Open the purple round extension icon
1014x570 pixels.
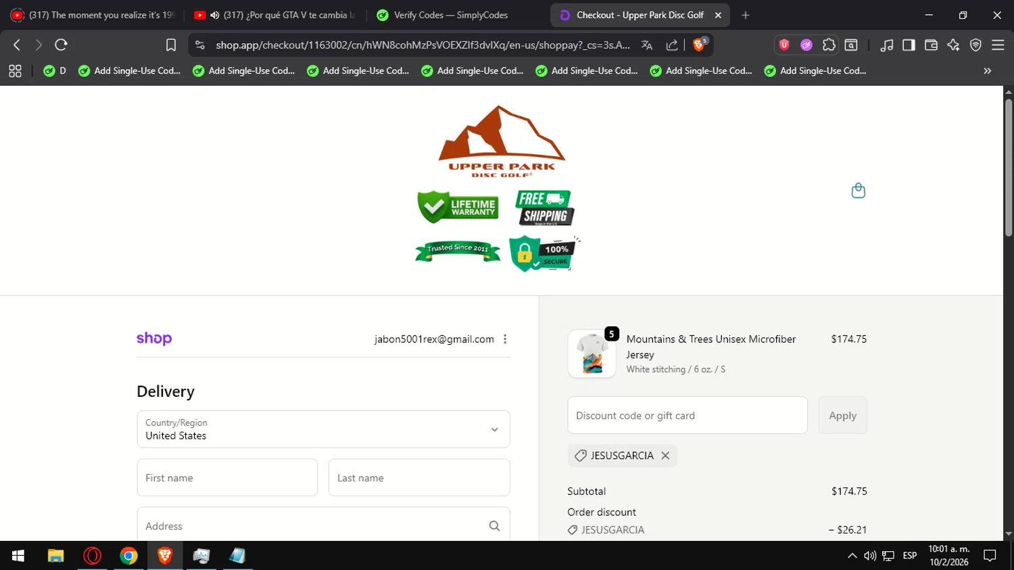pyautogui.click(x=806, y=45)
